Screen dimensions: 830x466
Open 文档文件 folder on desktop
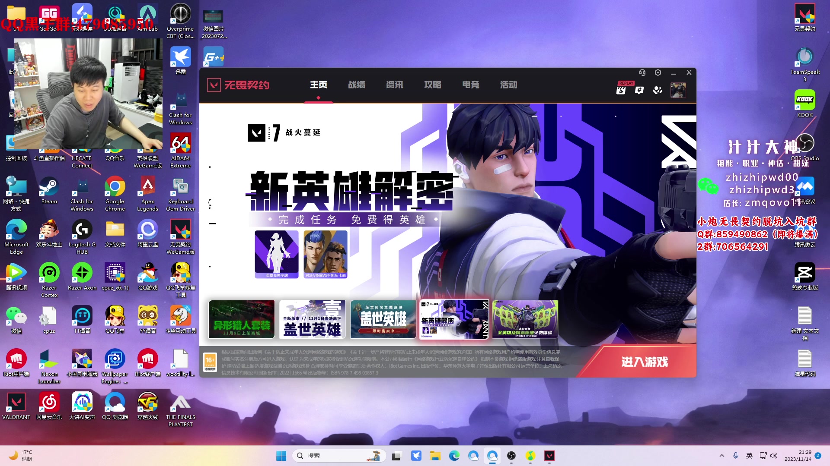pyautogui.click(x=115, y=233)
